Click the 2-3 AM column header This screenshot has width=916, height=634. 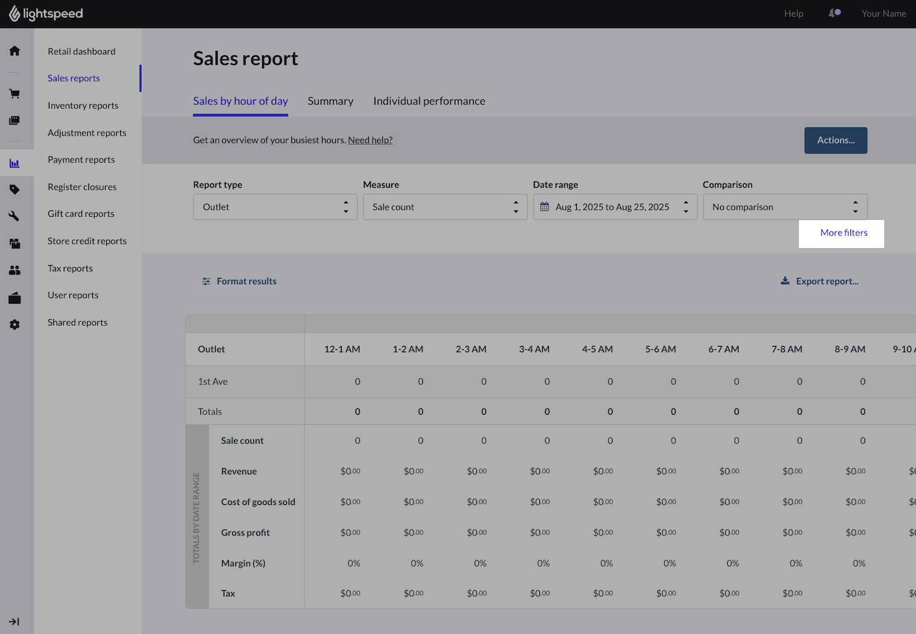pos(471,349)
